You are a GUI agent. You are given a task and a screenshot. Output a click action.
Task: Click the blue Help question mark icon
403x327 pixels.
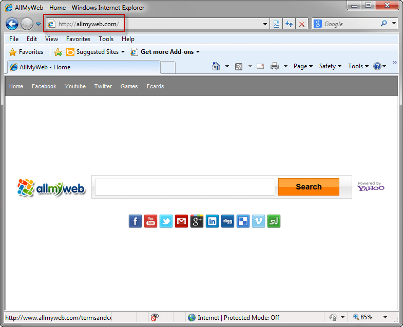tap(377, 66)
